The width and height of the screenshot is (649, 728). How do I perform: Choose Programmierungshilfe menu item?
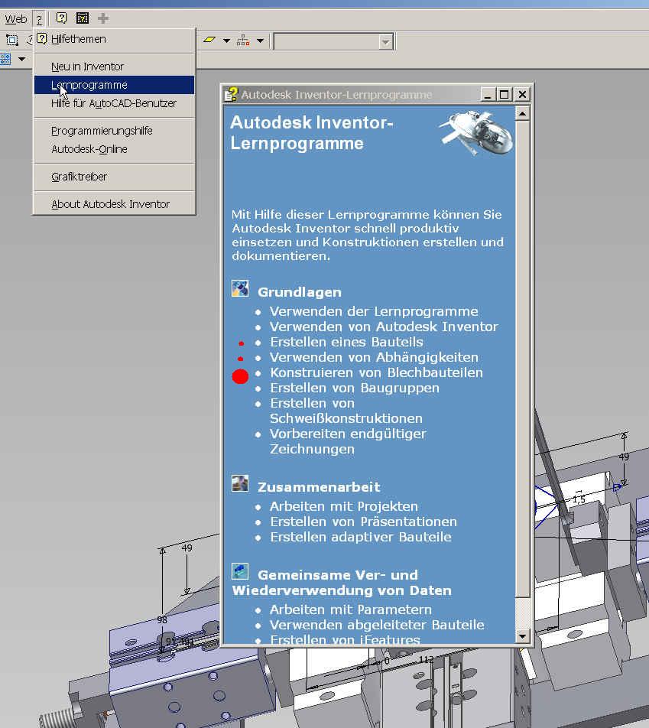click(x=114, y=131)
